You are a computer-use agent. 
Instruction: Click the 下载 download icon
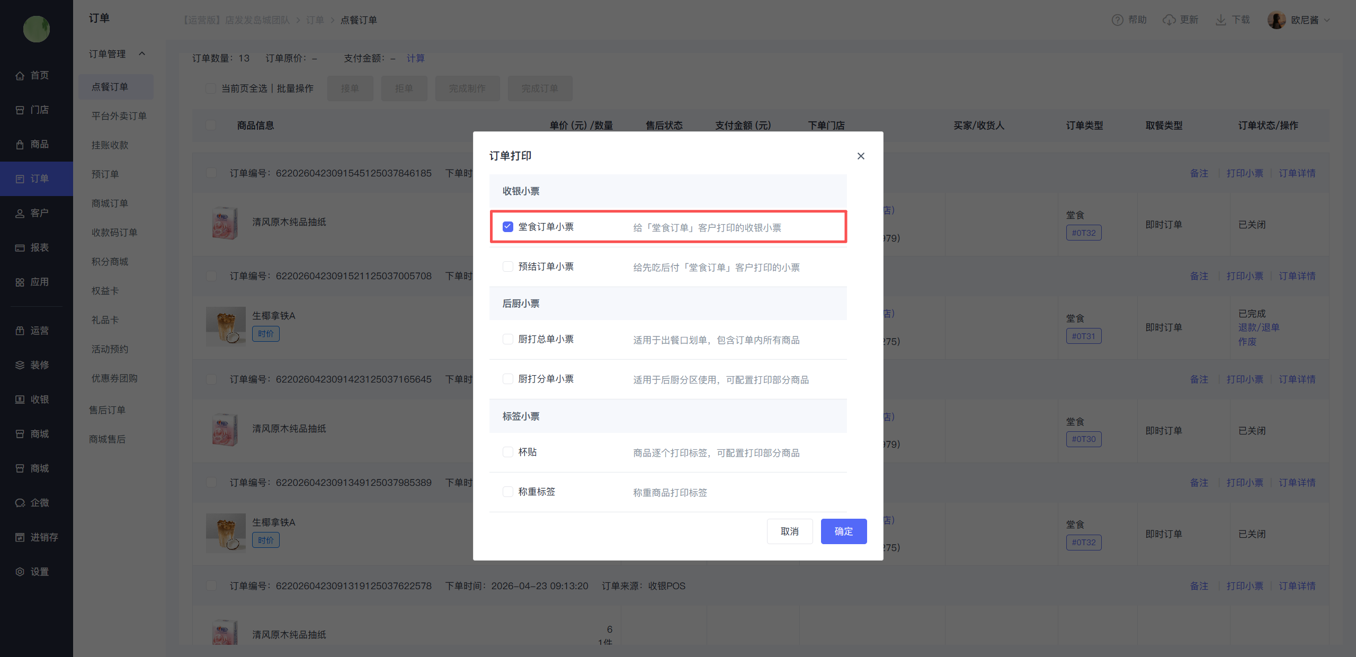coord(1220,20)
